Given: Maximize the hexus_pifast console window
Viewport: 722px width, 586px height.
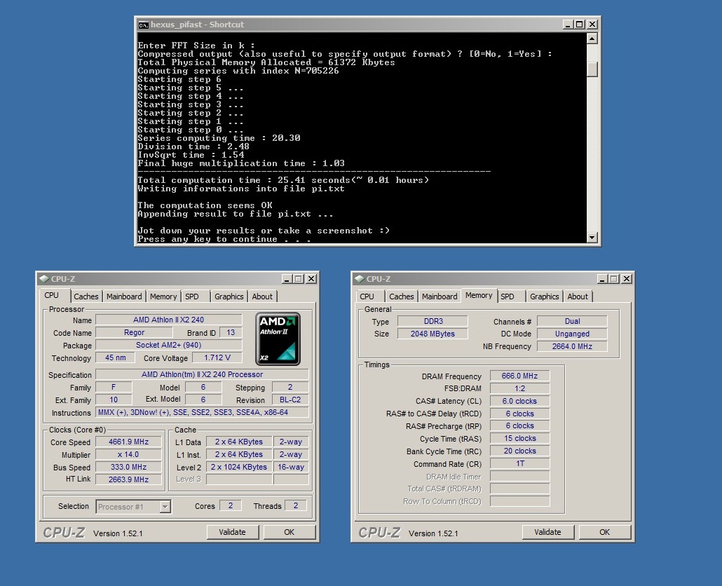Looking at the screenshot, I should click(579, 25).
